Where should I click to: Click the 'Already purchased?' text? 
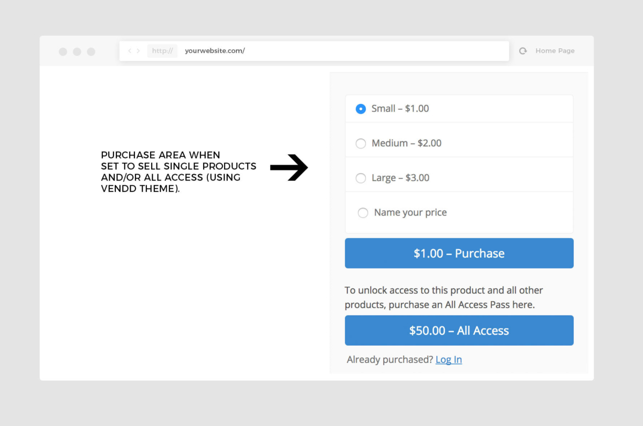390,360
